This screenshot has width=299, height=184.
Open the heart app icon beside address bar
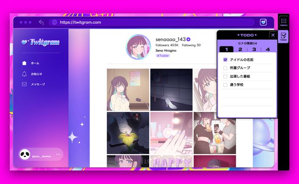[x=263, y=22]
